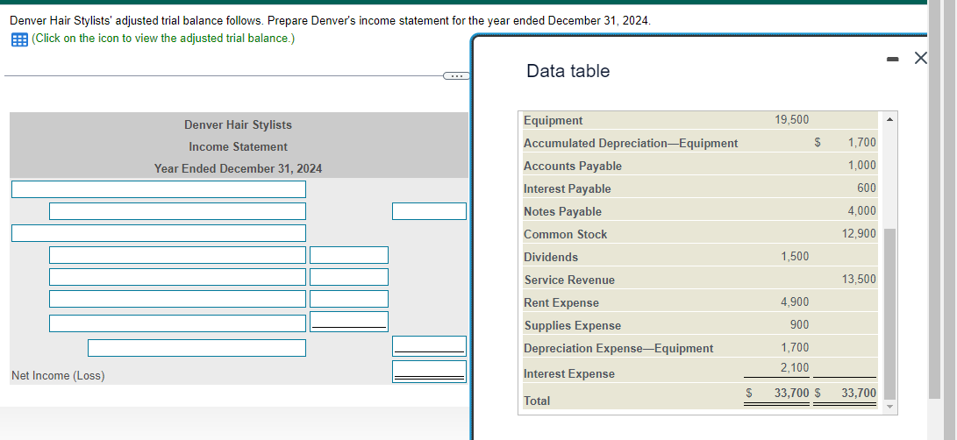Viewport: 957px width, 440px height.
Task: Click the ellipsis divider handle button
Action: pos(455,76)
